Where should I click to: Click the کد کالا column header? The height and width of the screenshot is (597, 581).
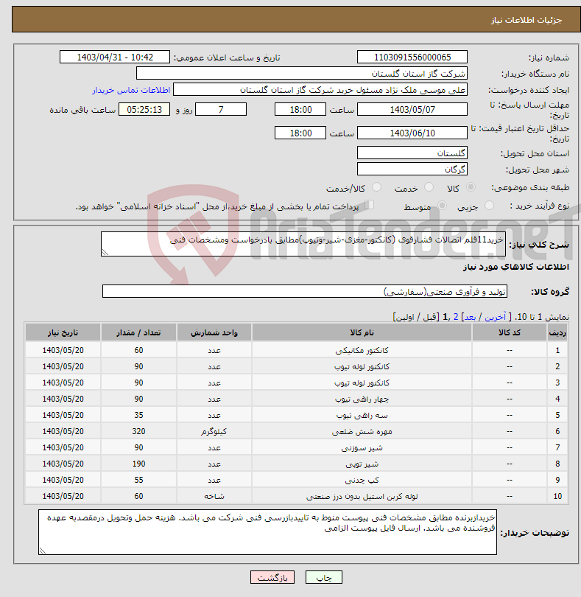pos(510,332)
